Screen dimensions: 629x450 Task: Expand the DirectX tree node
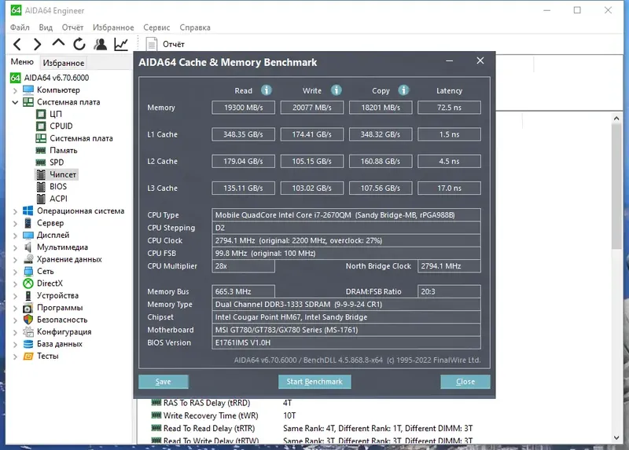(15, 284)
